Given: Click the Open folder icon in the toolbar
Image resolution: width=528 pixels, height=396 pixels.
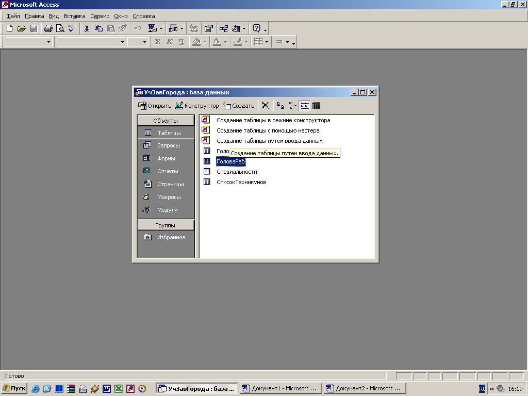Looking at the screenshot, I should (21, 29).
